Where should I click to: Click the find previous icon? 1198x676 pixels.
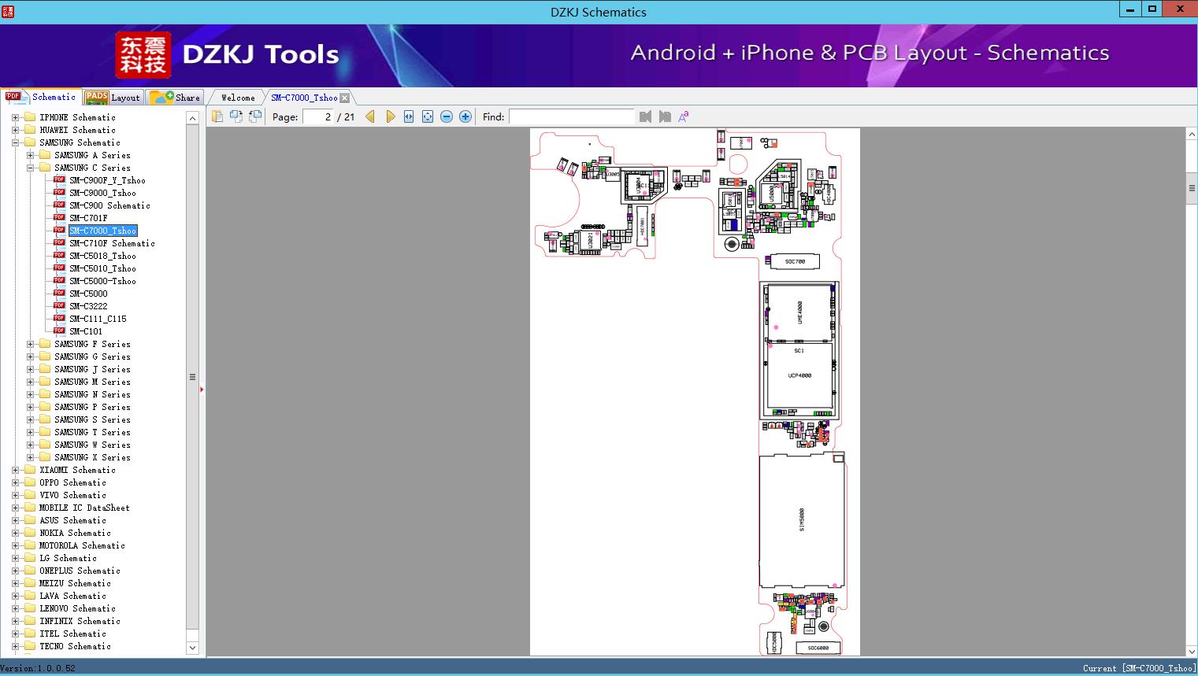click(x=646, y=116)
